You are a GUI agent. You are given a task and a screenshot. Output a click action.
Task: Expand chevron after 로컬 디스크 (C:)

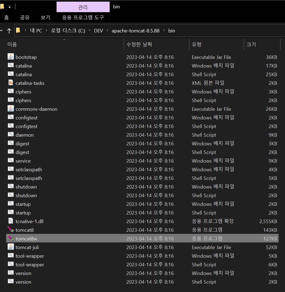[90, 30]
